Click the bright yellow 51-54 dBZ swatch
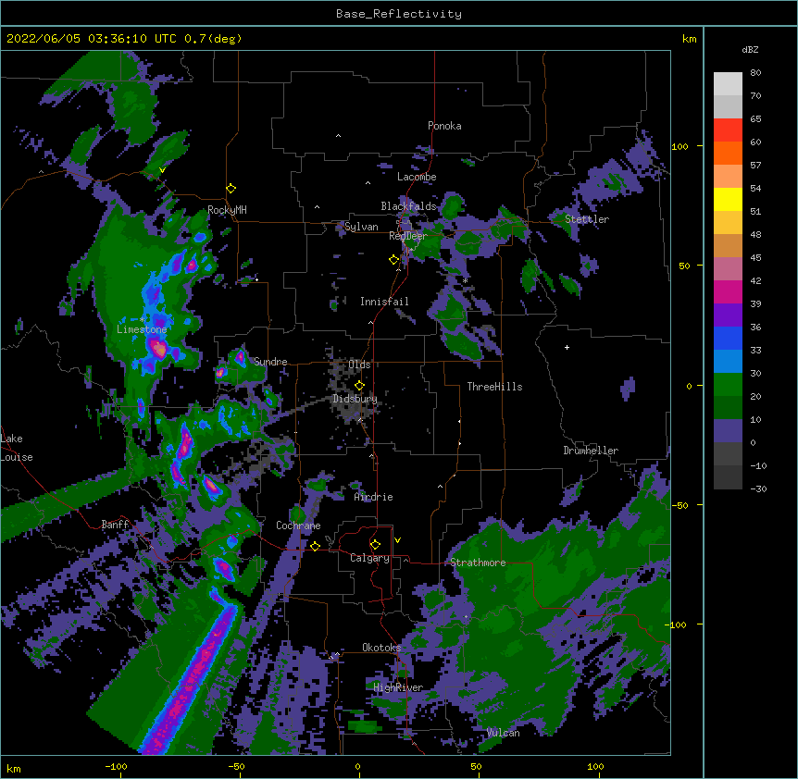Screen dimensions: 798x779 click(728, 200)
